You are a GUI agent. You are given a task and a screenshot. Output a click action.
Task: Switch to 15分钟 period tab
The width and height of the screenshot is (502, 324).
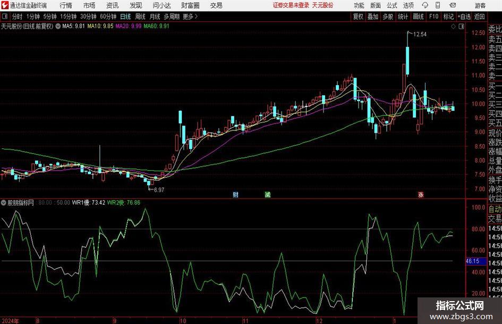(68, 16)
